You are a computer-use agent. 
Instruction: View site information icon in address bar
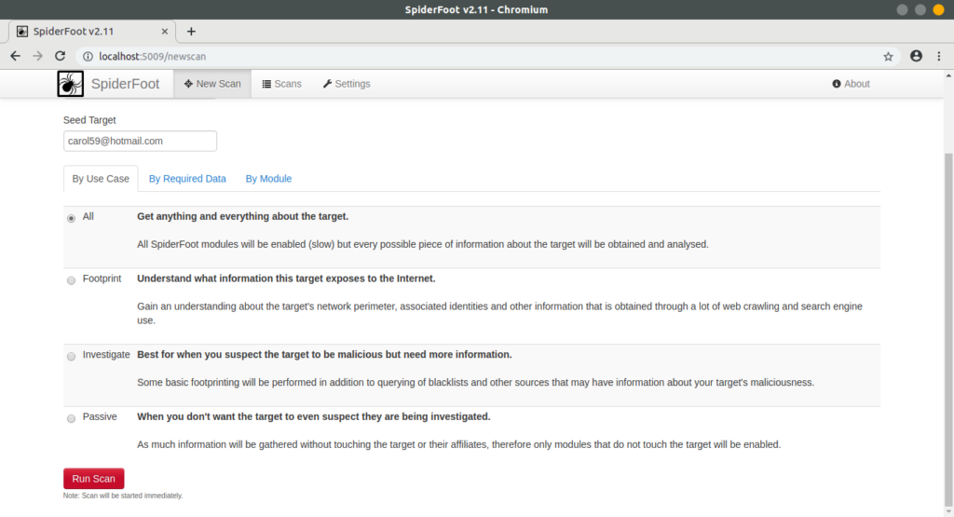point(88,56)
